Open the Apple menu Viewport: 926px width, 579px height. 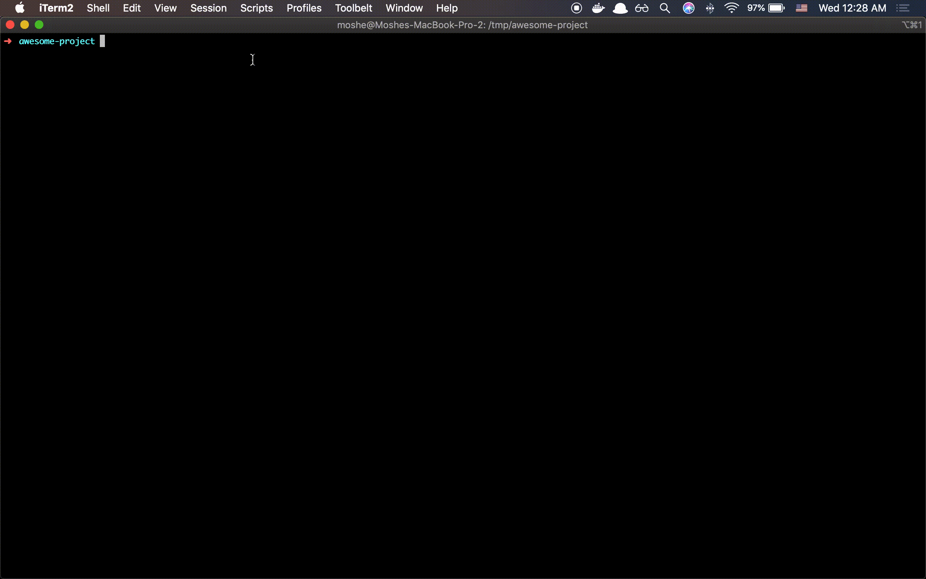[20, 8]
